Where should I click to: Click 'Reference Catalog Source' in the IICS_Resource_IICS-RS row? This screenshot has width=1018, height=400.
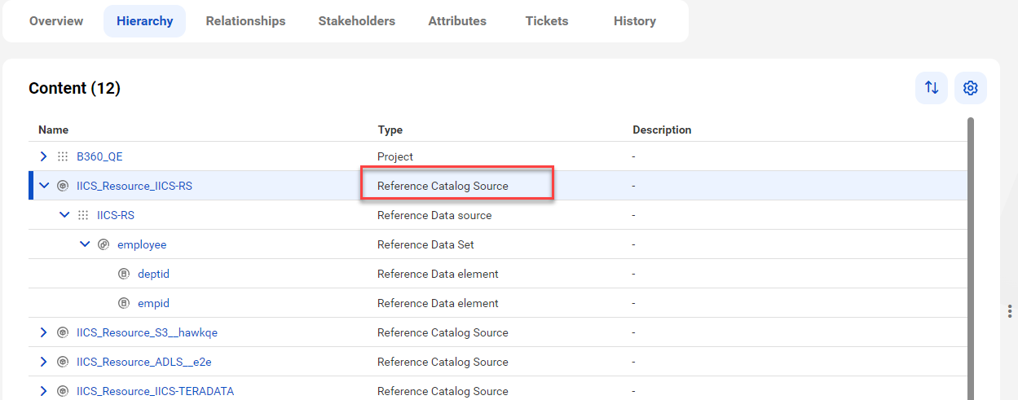click(x=443, y=186)
